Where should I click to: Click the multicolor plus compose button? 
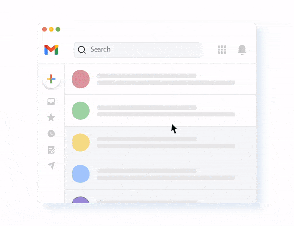tap(51, 79)
